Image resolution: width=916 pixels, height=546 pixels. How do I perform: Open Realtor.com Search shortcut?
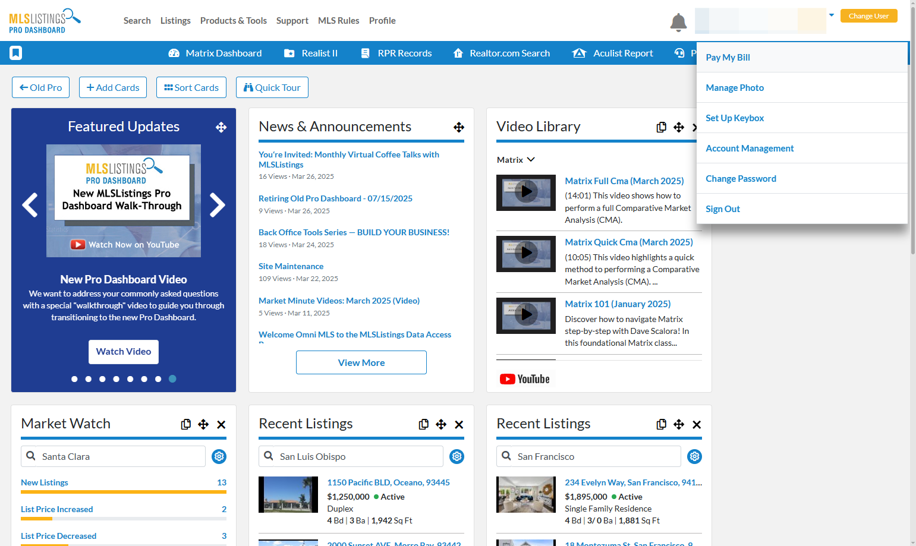501,53
